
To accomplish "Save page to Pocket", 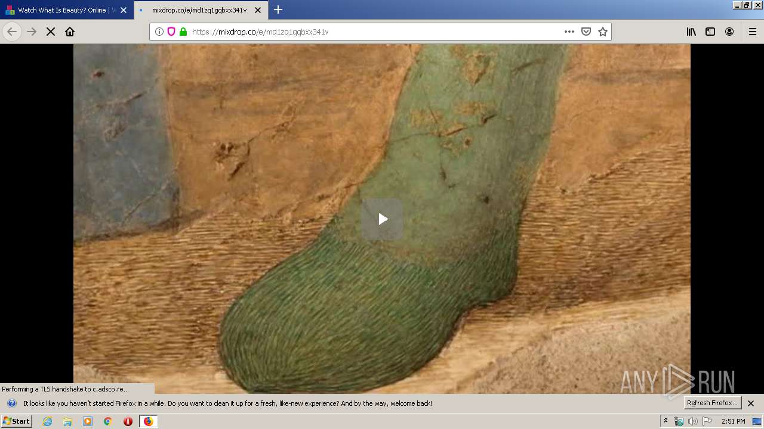I will [x=586, y=32].
